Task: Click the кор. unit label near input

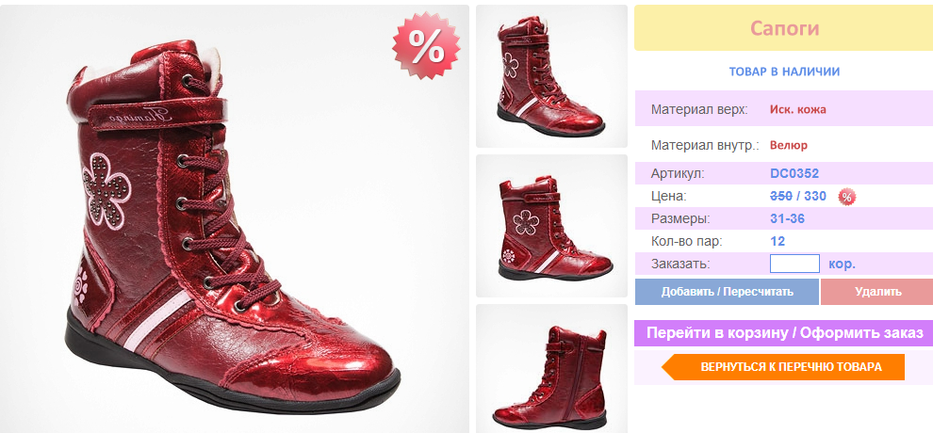Action: pos(842,264)
